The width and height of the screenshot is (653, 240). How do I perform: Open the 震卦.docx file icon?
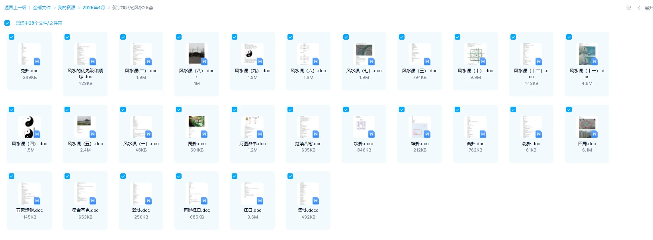coord(309,194)
